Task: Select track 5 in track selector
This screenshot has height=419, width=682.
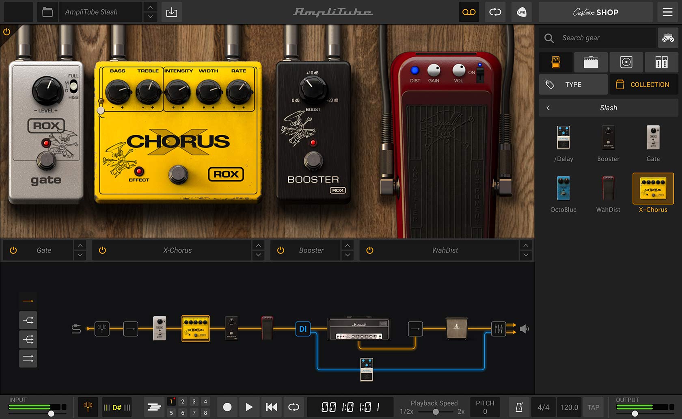Action: point(171,413)
